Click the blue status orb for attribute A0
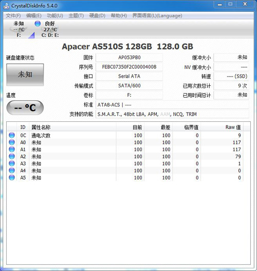Screen dimensions: 257x271 point(12,142)
